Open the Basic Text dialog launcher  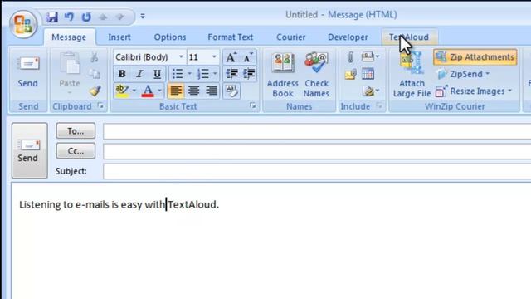(x=252, y=105)
